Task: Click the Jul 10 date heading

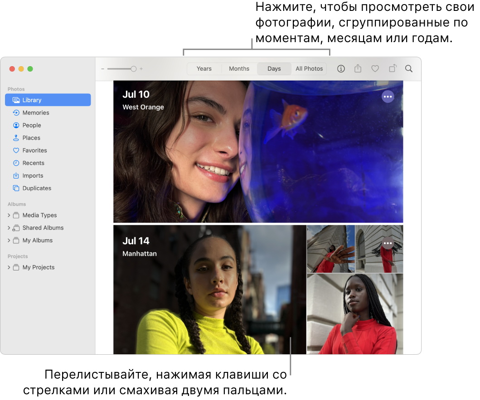Action: 136,94
